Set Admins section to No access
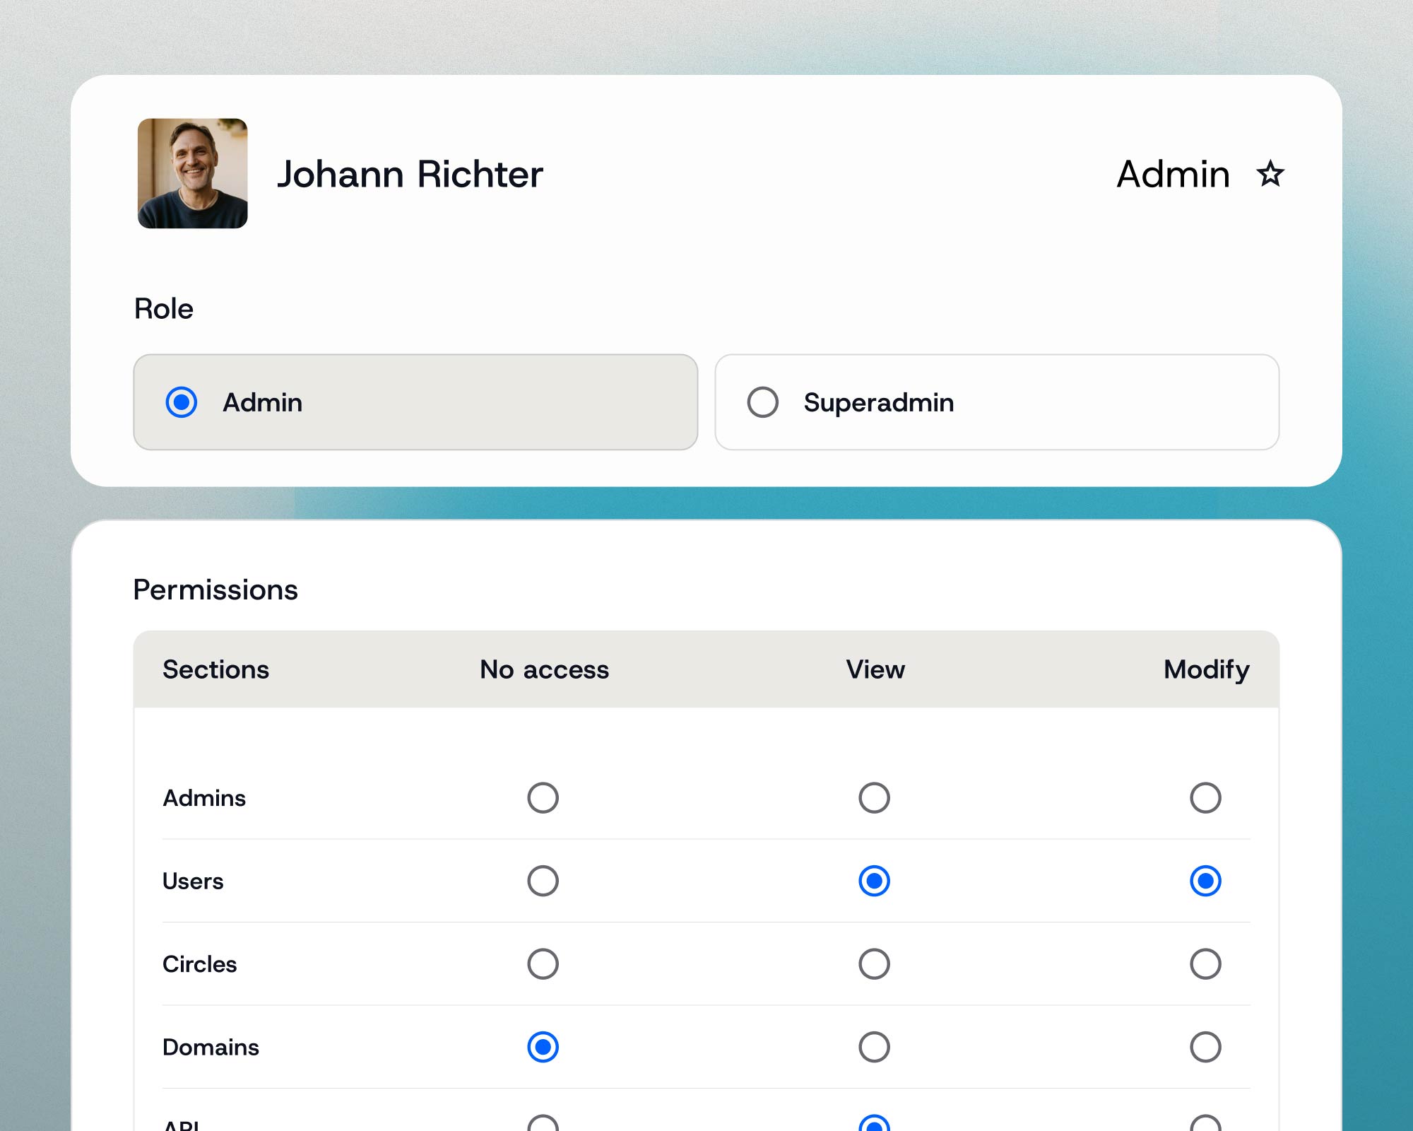Screen dimensions: 1413x1131 pos(543,798)
